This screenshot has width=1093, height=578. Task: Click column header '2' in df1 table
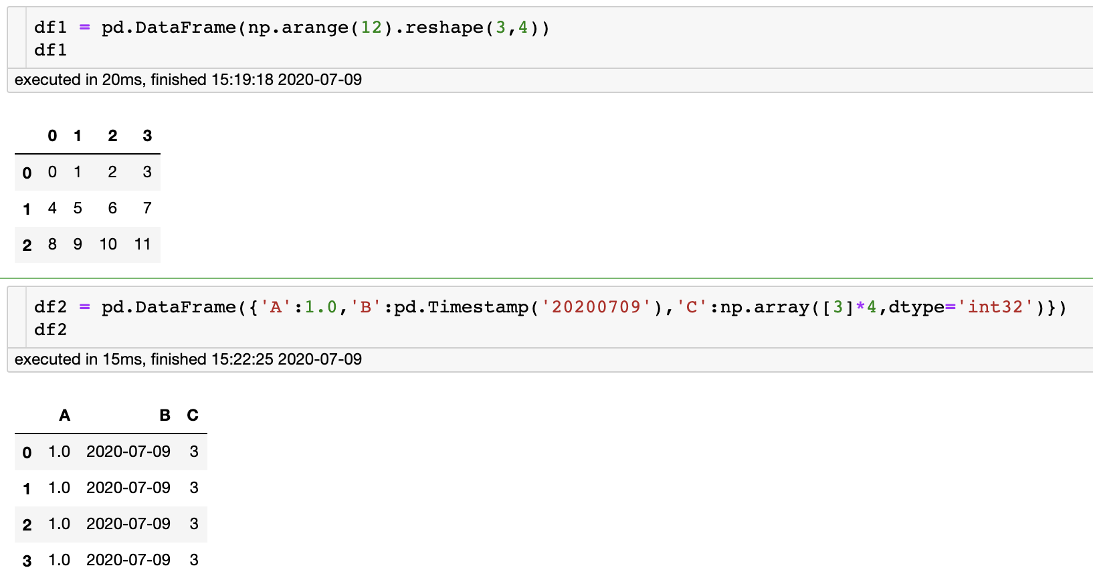(112, 136)
